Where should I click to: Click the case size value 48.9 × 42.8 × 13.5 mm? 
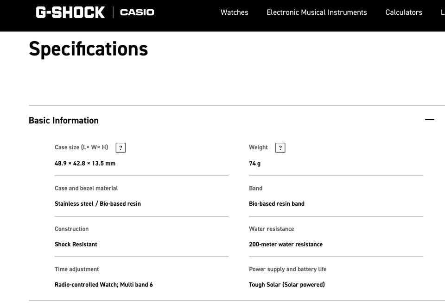(85, 163)
